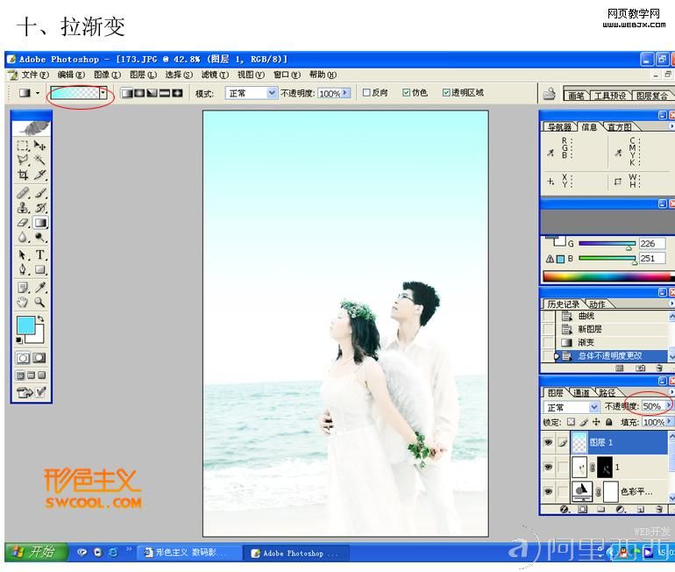Open options bar 不透明度 100% slider arrow
675x572 pixels.
click(345, 93)
